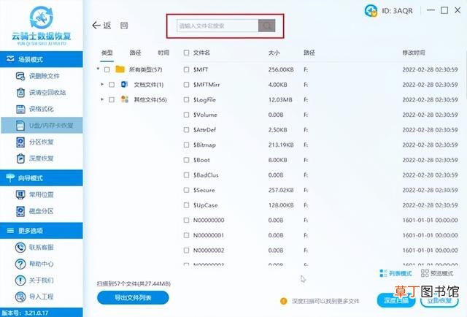Open 磁盘分区 under 向导模式

(34, 211)
